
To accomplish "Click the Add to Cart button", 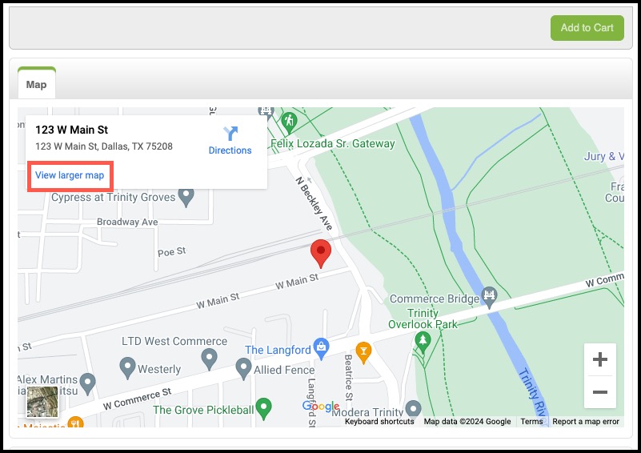I will point(587,28).
